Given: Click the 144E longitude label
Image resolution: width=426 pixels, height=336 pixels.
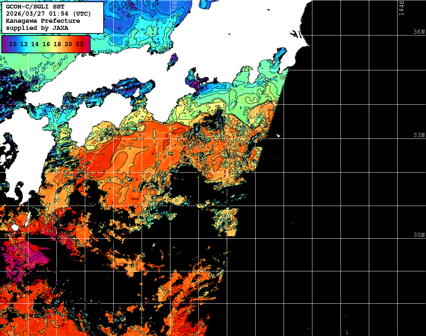Looking at the screenshot, I should coord(402,8).
